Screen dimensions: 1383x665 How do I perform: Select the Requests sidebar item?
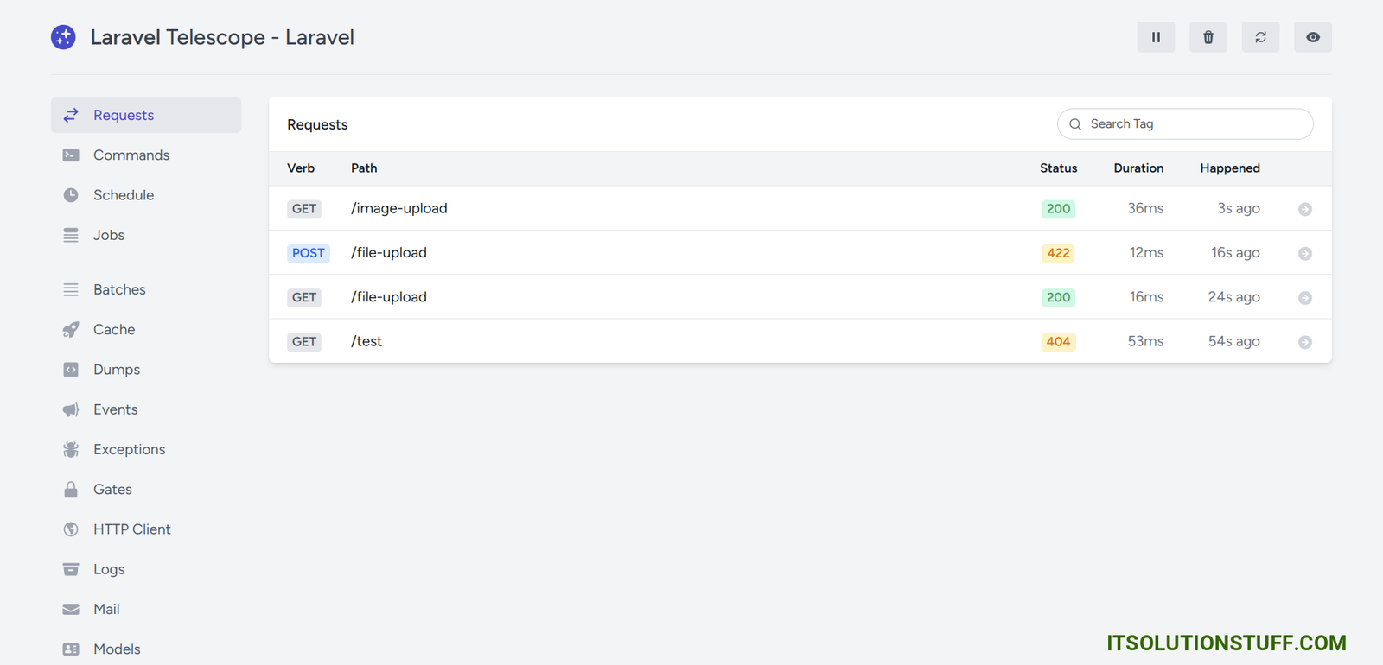[124, 115]
